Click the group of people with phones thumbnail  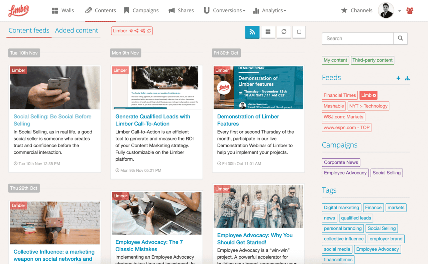pyautogui.click(x=258, y=206)
